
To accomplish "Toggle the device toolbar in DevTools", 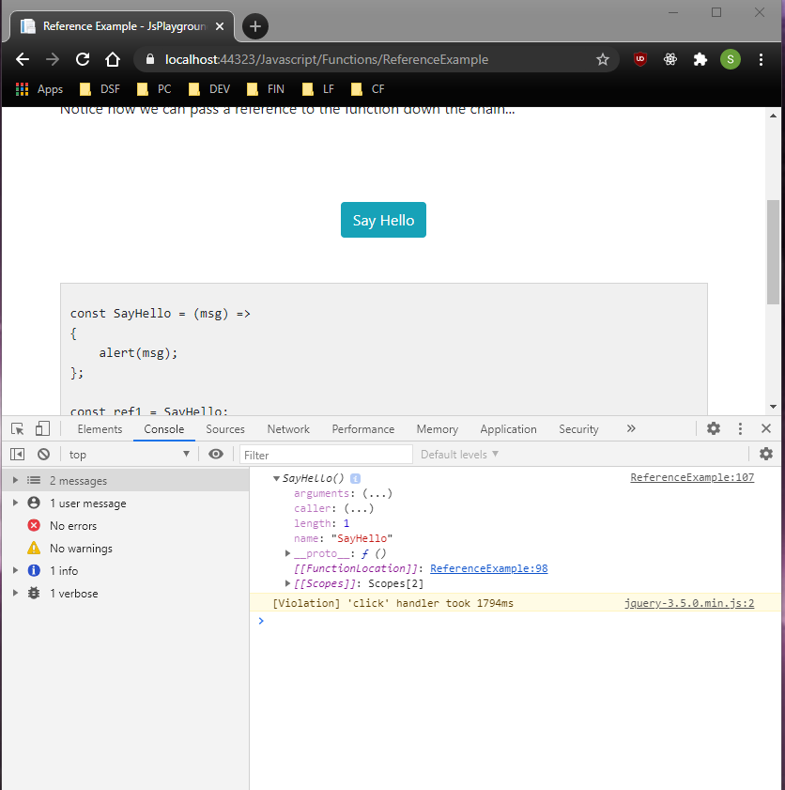I will point(42,429).
